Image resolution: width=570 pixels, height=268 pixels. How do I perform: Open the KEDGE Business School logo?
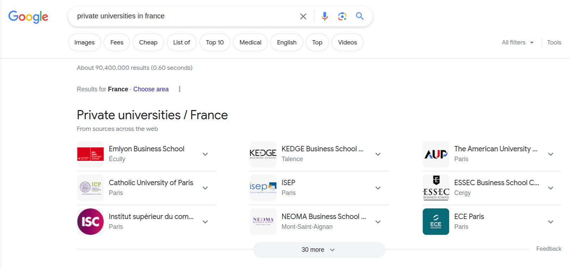pyautogui.click(x=263, y=154)
